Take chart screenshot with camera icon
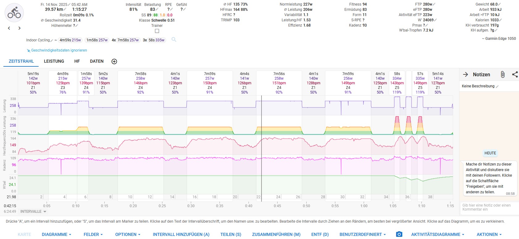Image resolution: width=519 pixels, height=239 pixels. 399,234
